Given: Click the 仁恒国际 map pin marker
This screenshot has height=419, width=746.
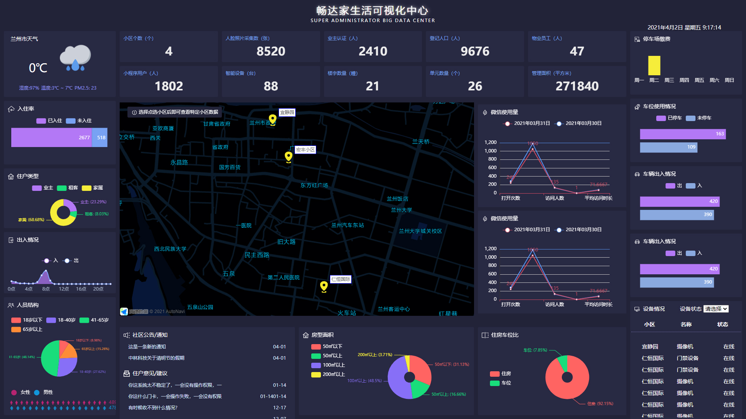Looking at the screenshot, I should click(x=324, y=286).
